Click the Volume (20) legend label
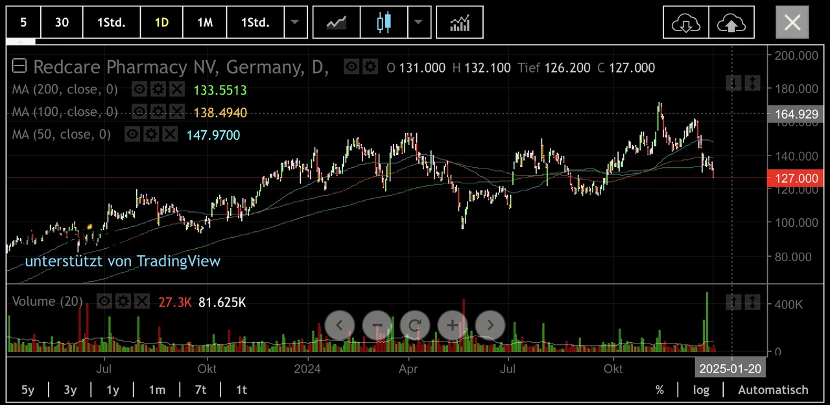The width and height of the screenshot is (830, 405). (47, 301)
